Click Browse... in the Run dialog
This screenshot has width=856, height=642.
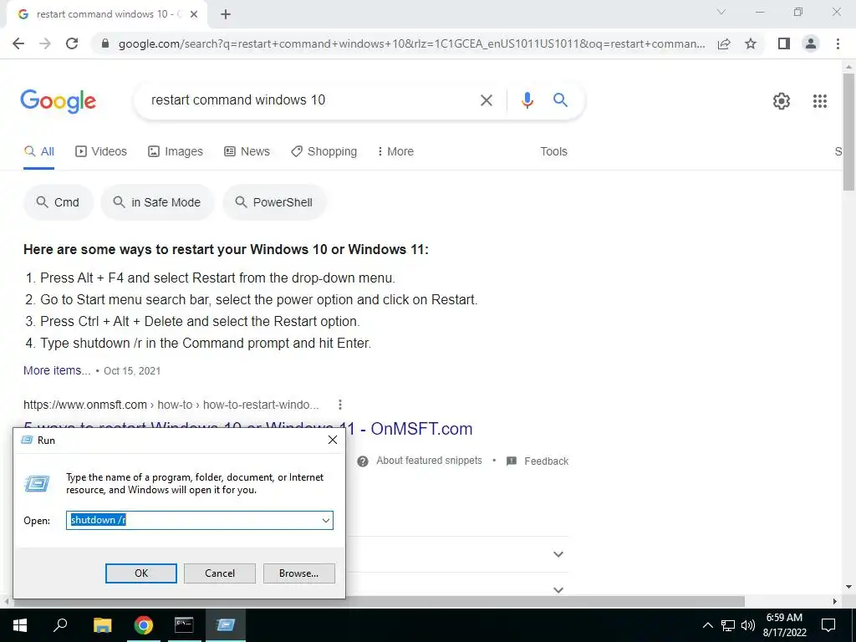298,573
